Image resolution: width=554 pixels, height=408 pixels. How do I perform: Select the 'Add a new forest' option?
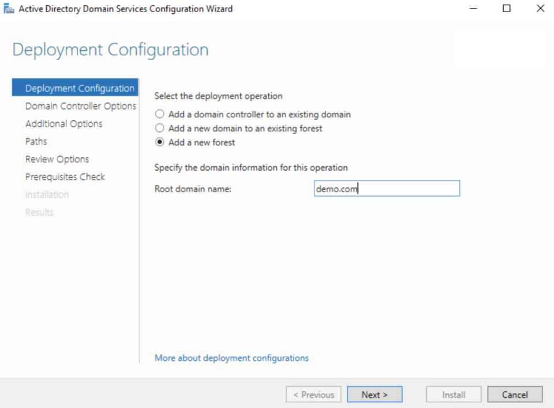tap(159, 142)
